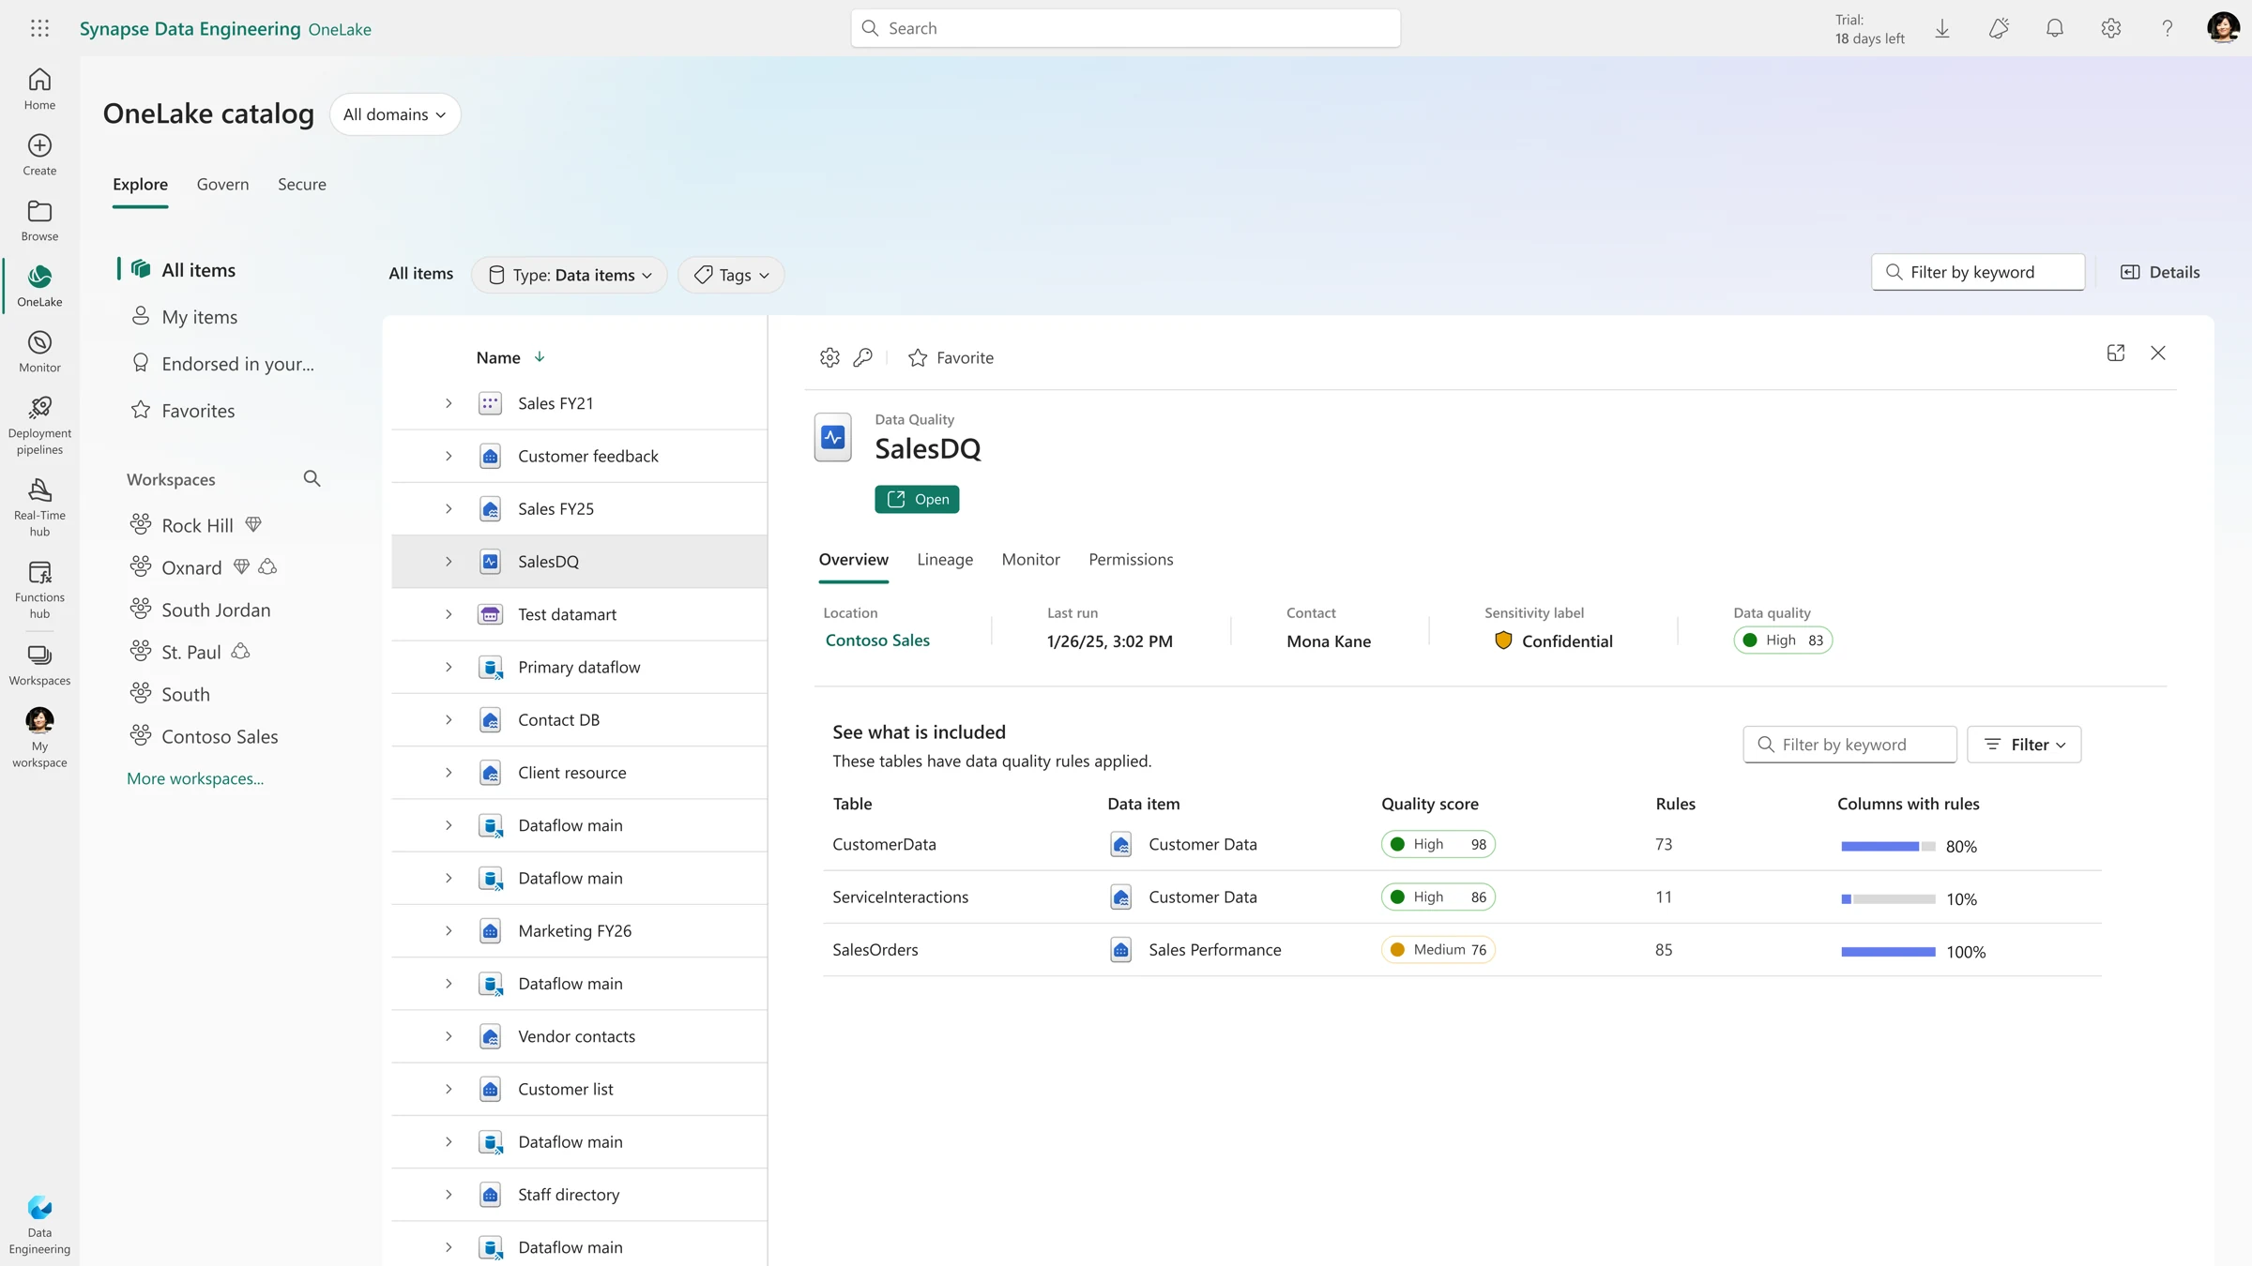Focus the top Search box
Viewport: 2252px width, 1266px height.
(x=1125, y=28)
